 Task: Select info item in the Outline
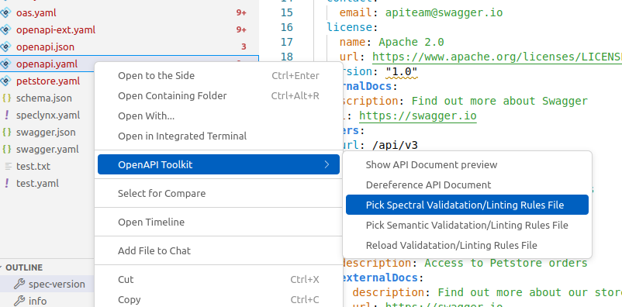[37, 302]
